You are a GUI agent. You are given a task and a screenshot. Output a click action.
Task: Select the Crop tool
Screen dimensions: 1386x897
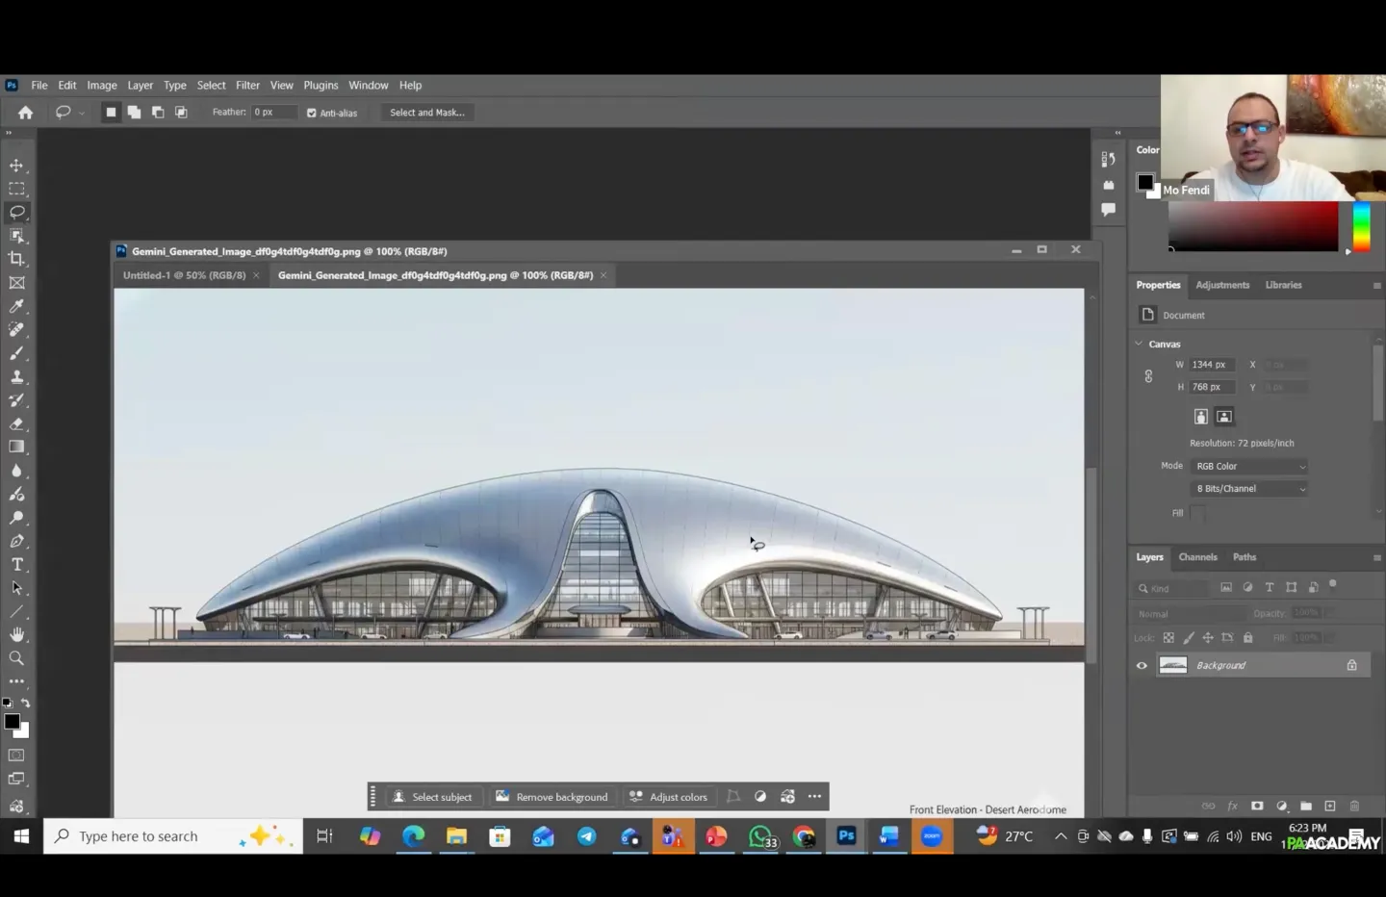(16, 259)
